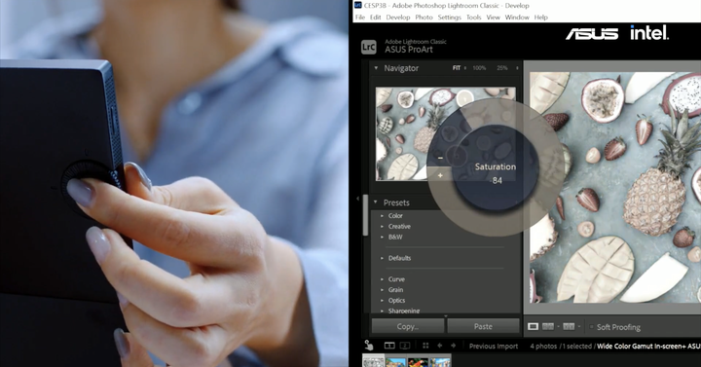Click the Navigator preview image
Screen dimensions: 701x367
[x=445, y=133]
